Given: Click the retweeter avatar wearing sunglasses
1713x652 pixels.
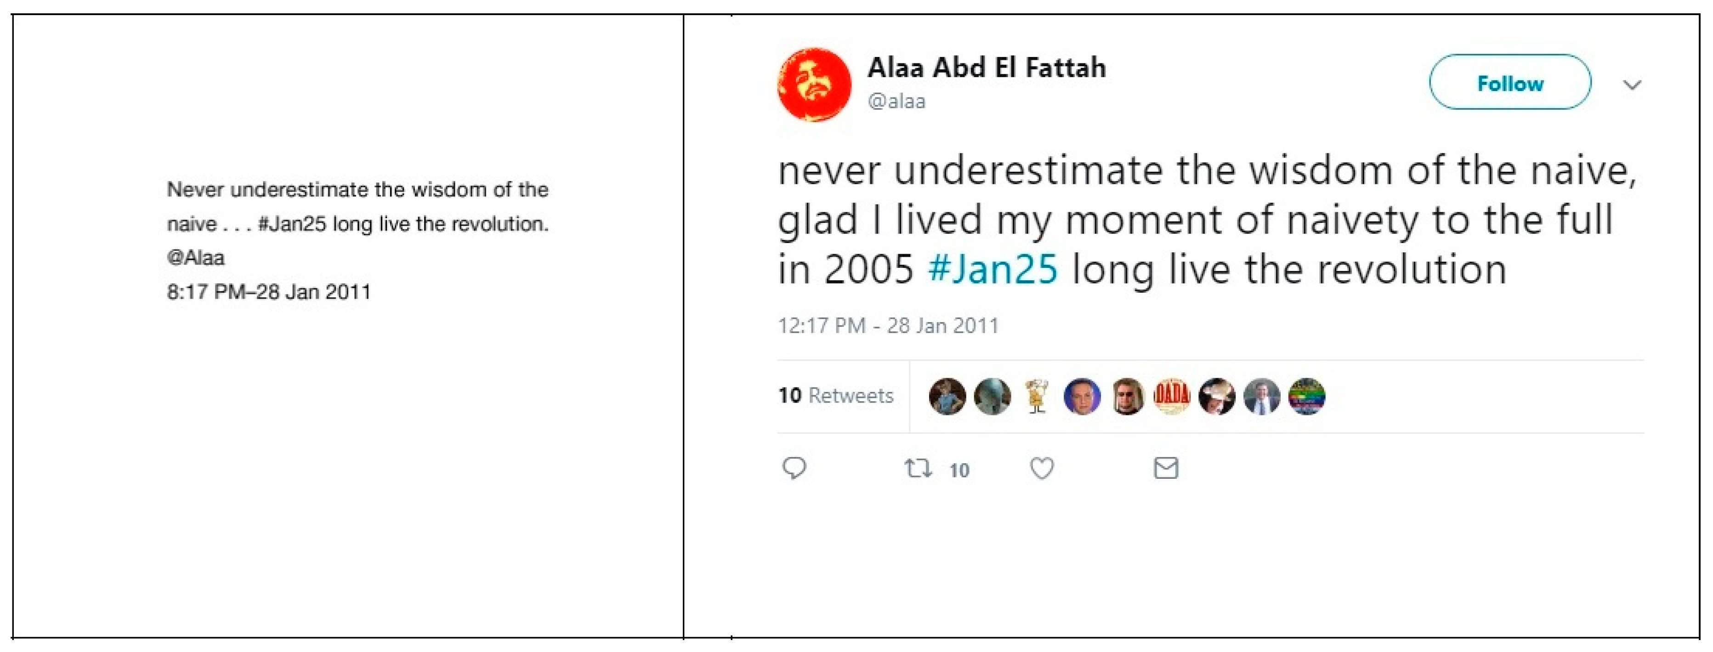Looking at the screenshot, I should tap(1127, 396).
